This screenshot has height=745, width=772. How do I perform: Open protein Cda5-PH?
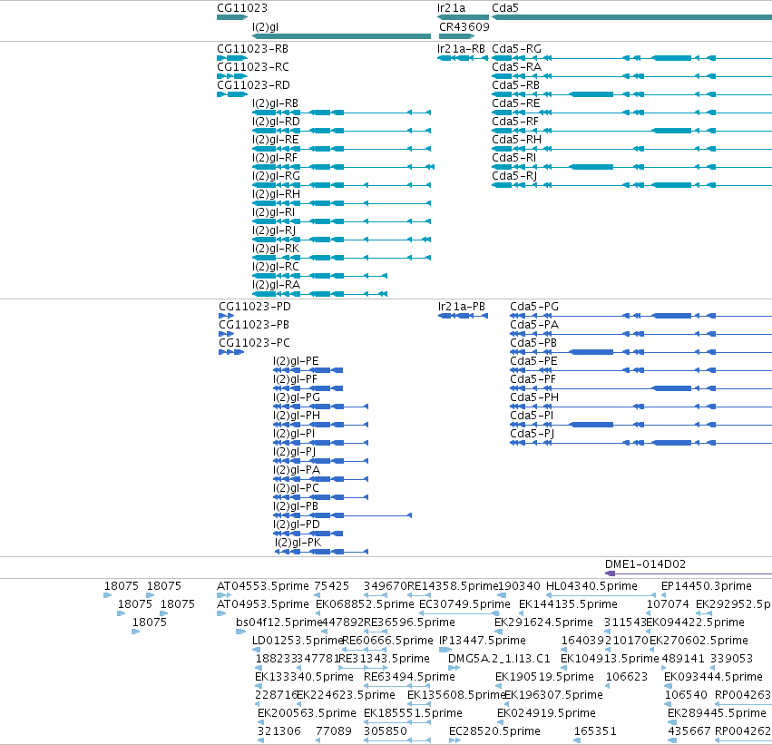pyautogui.click(x=641, y=407)
